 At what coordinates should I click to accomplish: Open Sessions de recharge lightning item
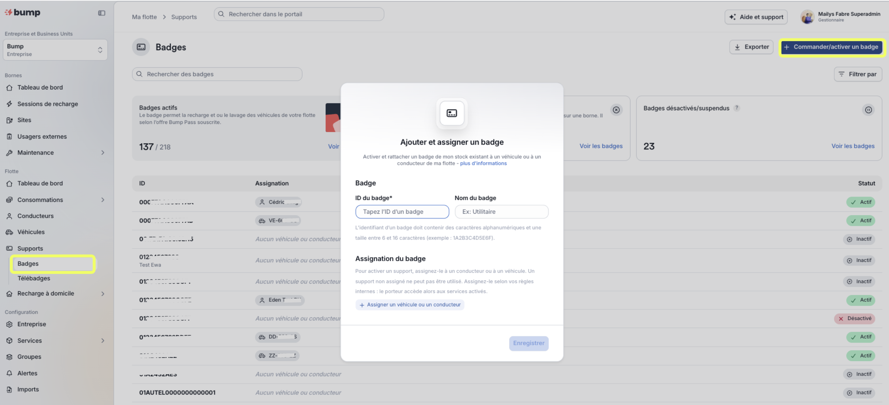point(48,104)
